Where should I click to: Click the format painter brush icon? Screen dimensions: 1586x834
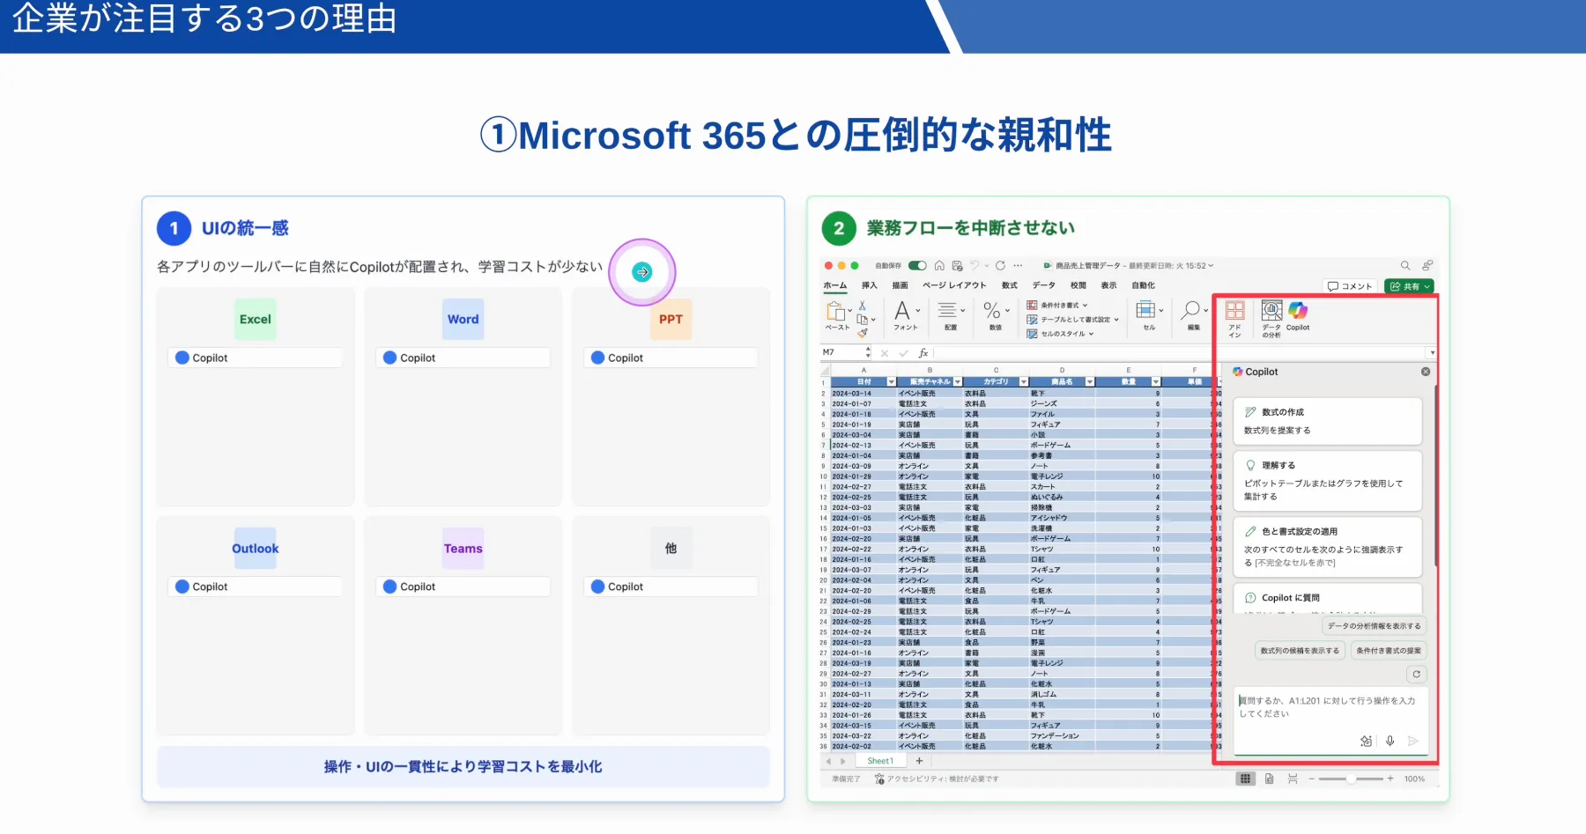pos(863,333)
